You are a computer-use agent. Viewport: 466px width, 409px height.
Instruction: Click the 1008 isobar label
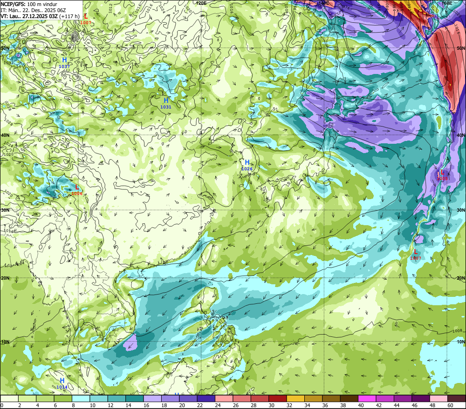coord(458,331)
